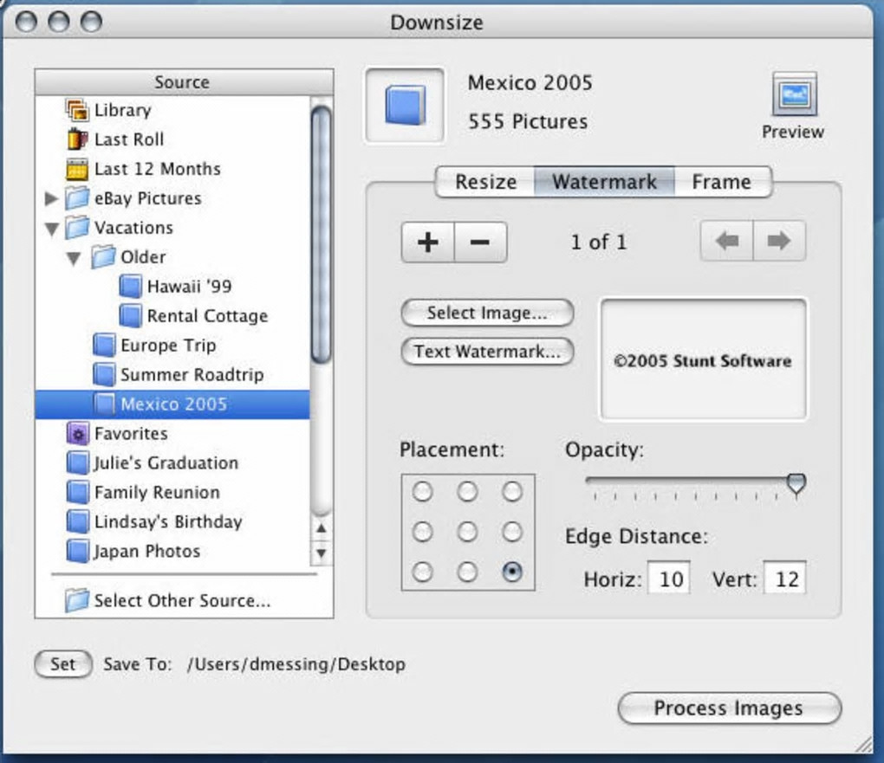The width and height of the screenshot is (884, 763).
Task: Switch to the Resize tab
Action: [x=485, y=182]
